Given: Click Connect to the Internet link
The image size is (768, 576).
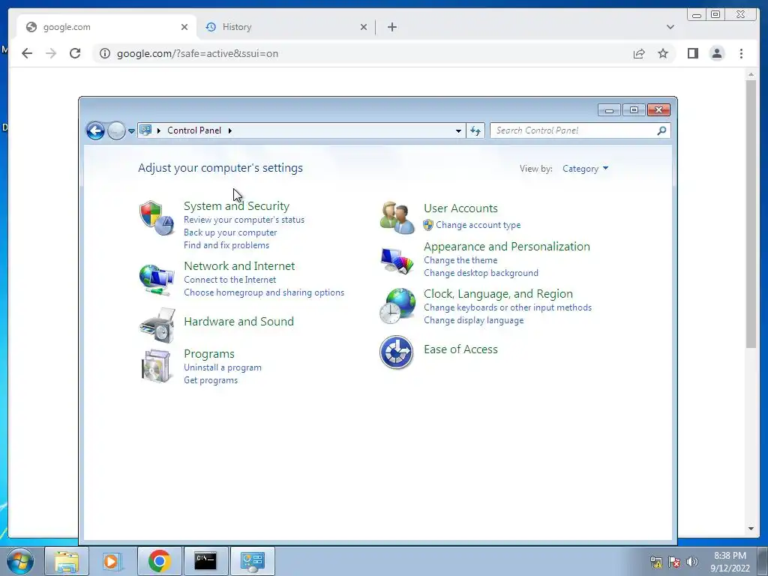Looking at the screenshot, I should click(x=229, y=280).
